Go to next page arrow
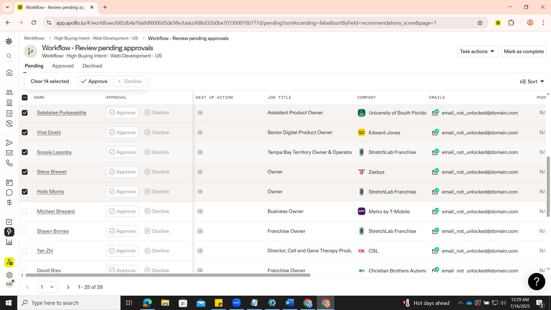Screen dimensions: 551x310 pos(68,287)
